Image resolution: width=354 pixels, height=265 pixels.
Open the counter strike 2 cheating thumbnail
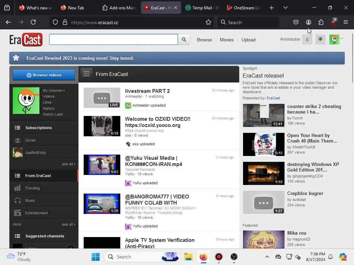(263, 115)
